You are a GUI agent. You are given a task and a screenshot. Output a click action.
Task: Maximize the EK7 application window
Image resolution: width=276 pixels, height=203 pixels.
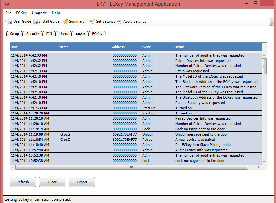255,3
